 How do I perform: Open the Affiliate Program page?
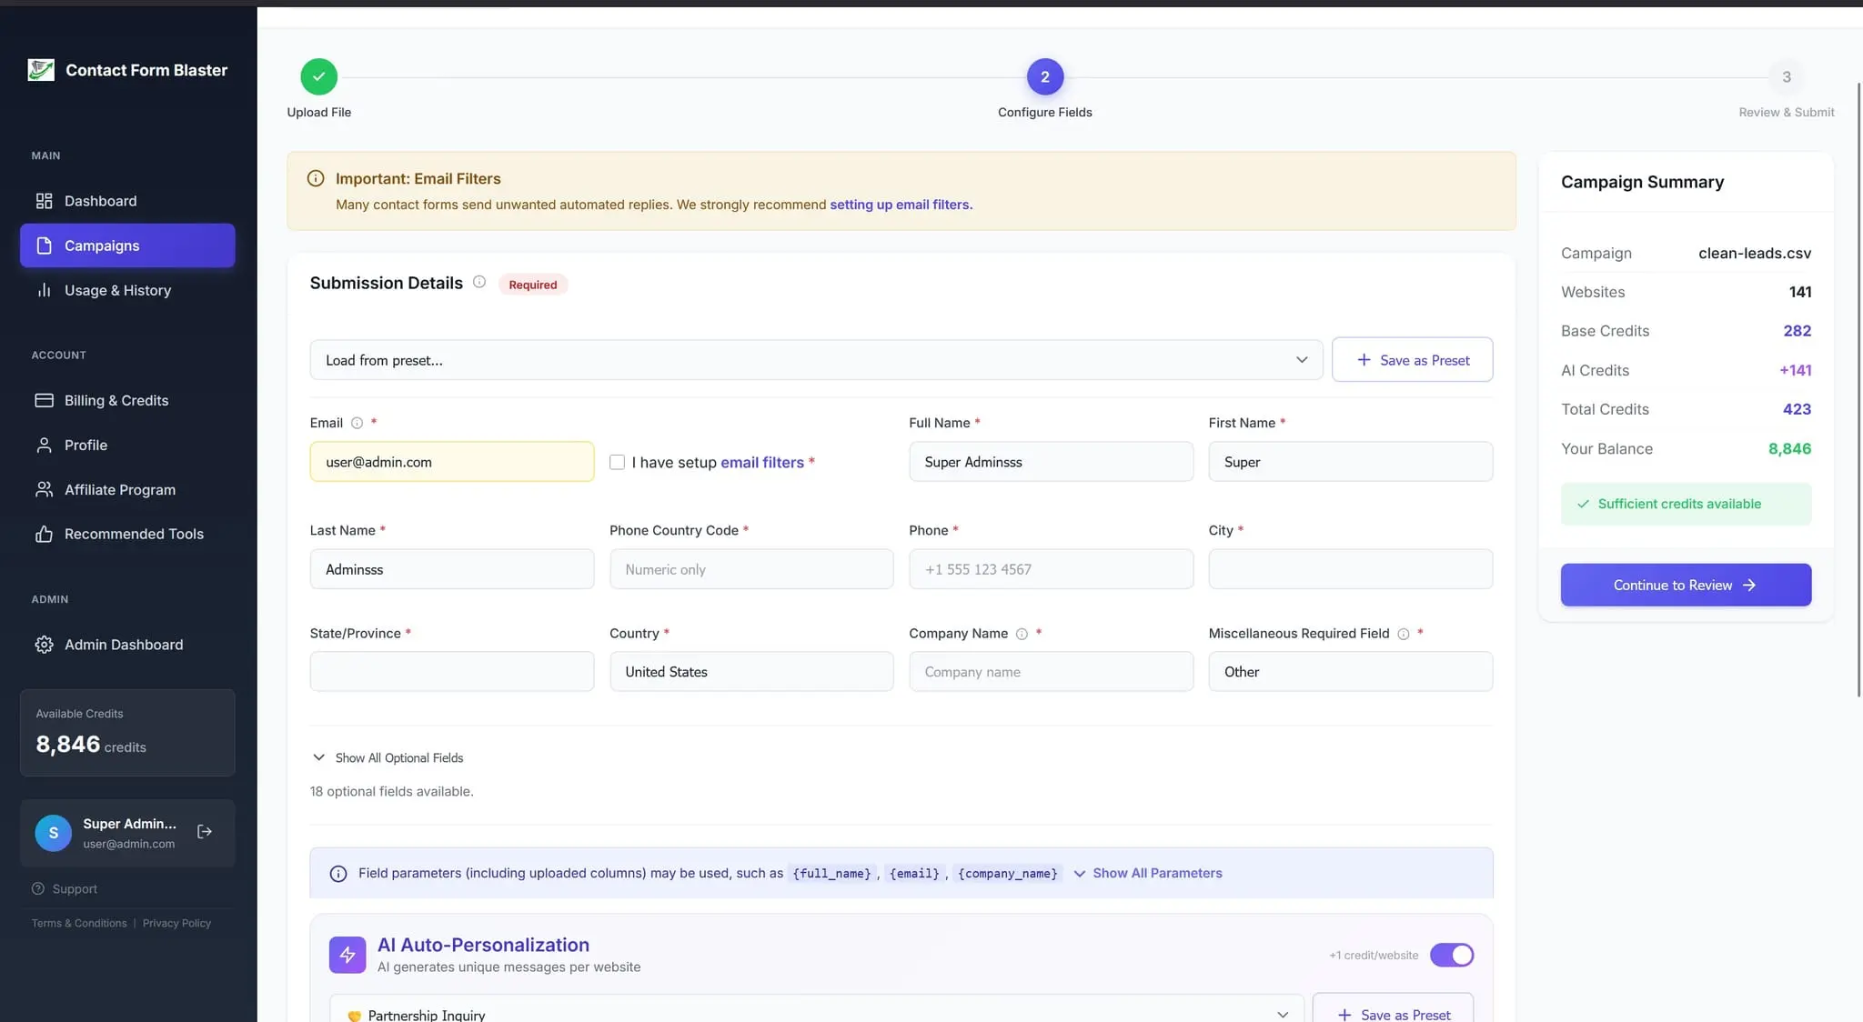[x=127, y=489]
